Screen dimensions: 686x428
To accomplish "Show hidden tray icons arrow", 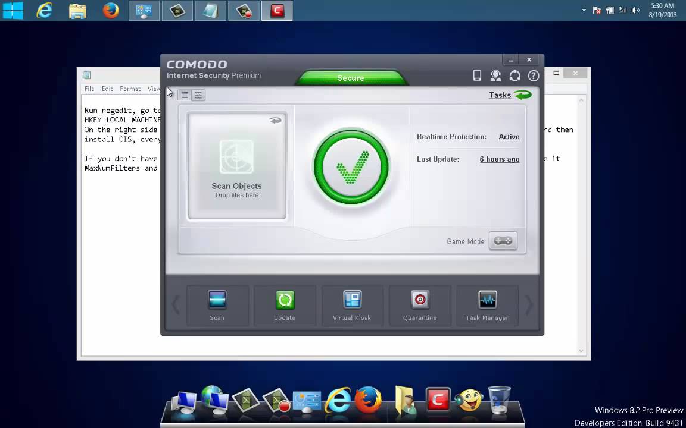I will coord(584,10).
